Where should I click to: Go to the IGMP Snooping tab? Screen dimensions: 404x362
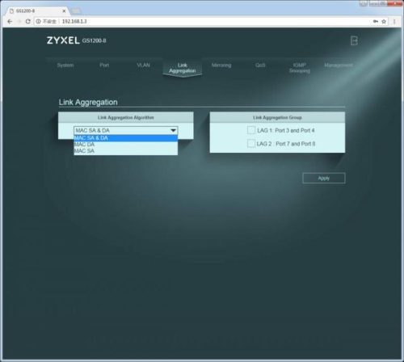[x=300, y=68]
